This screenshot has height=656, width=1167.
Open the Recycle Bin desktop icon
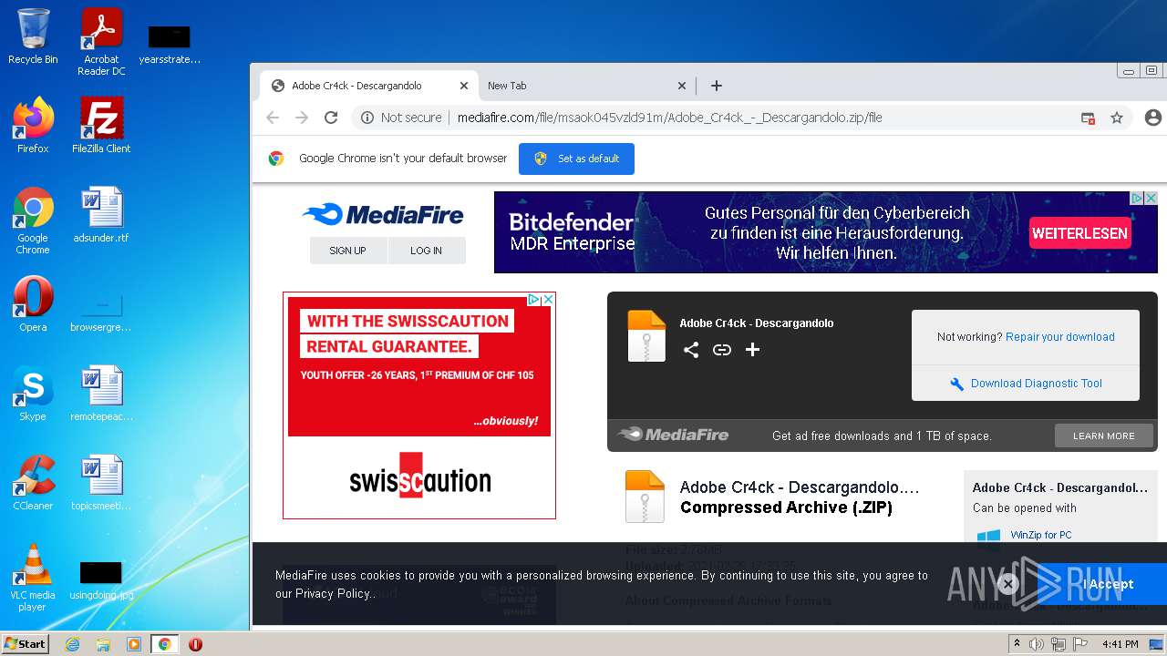pos(33,36)
